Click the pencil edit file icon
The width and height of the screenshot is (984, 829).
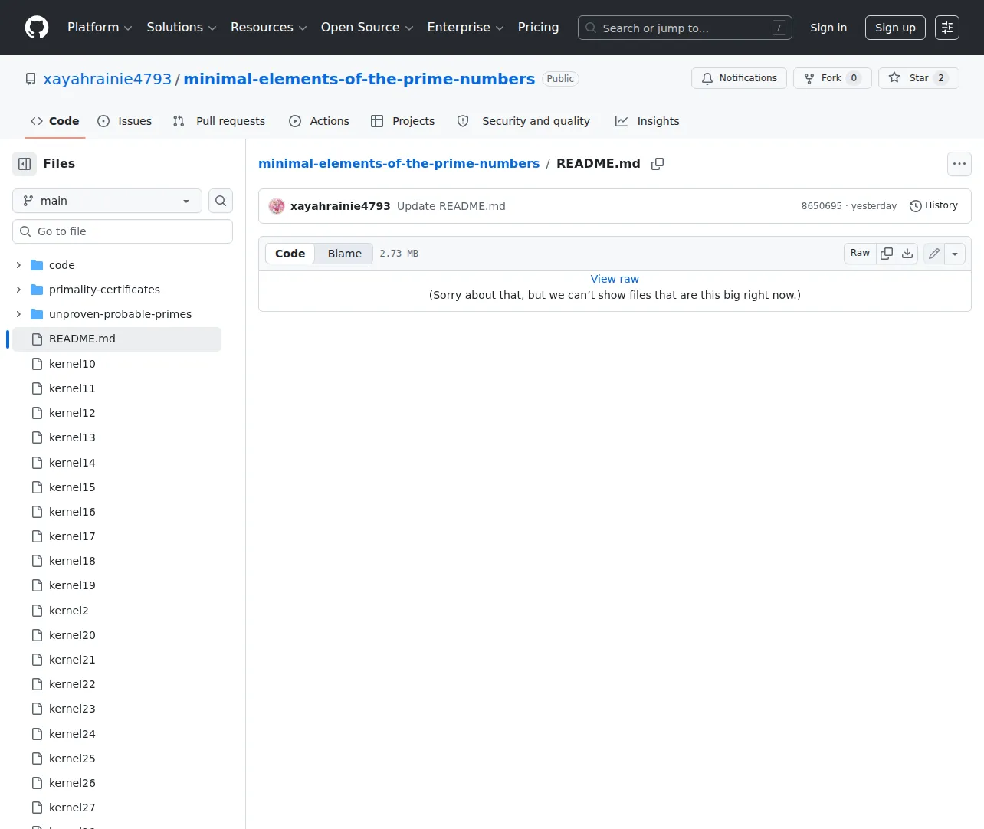(x=934, y=254)
